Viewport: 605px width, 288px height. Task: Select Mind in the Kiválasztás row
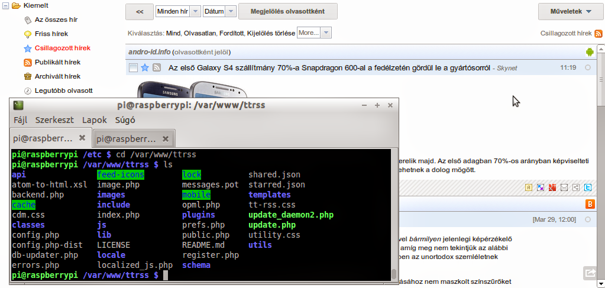[x=173, y=33]
